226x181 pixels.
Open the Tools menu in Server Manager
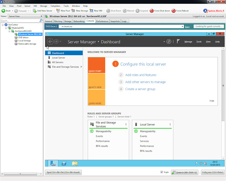(x=199, y=42)
